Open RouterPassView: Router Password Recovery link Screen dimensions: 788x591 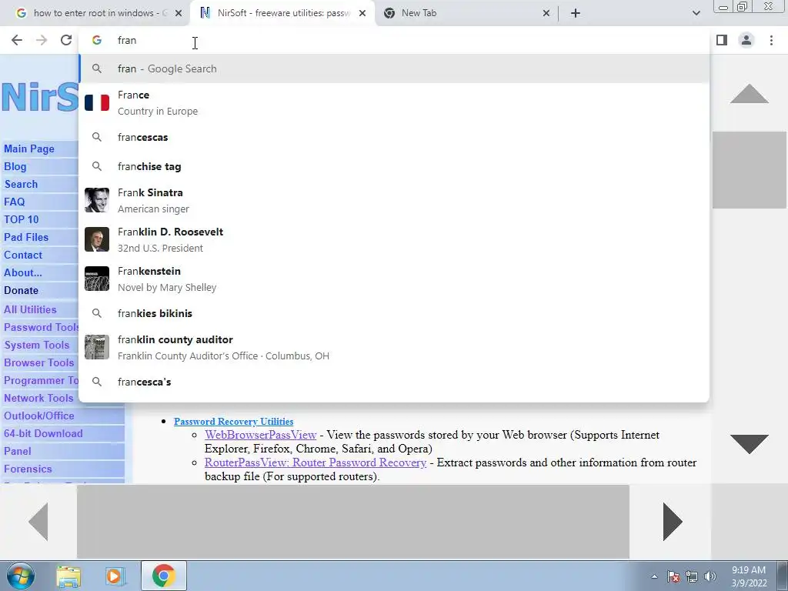[315, 462]
